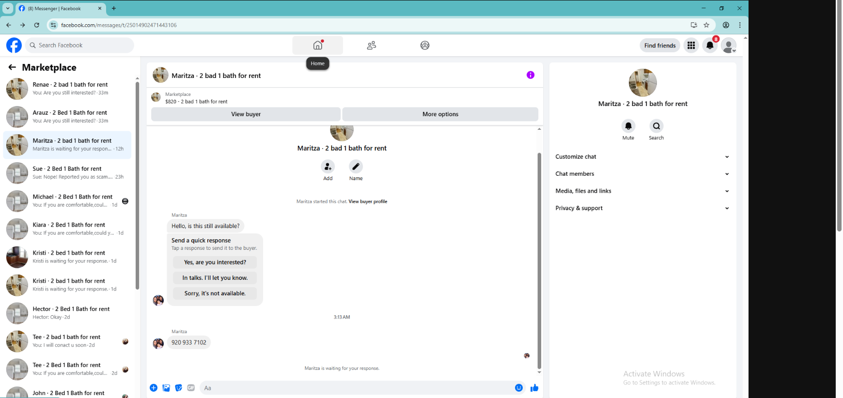Open the account profile avatar menu
Screen dimensions: 843x398
pyautogui.click(x=728, y=45)
